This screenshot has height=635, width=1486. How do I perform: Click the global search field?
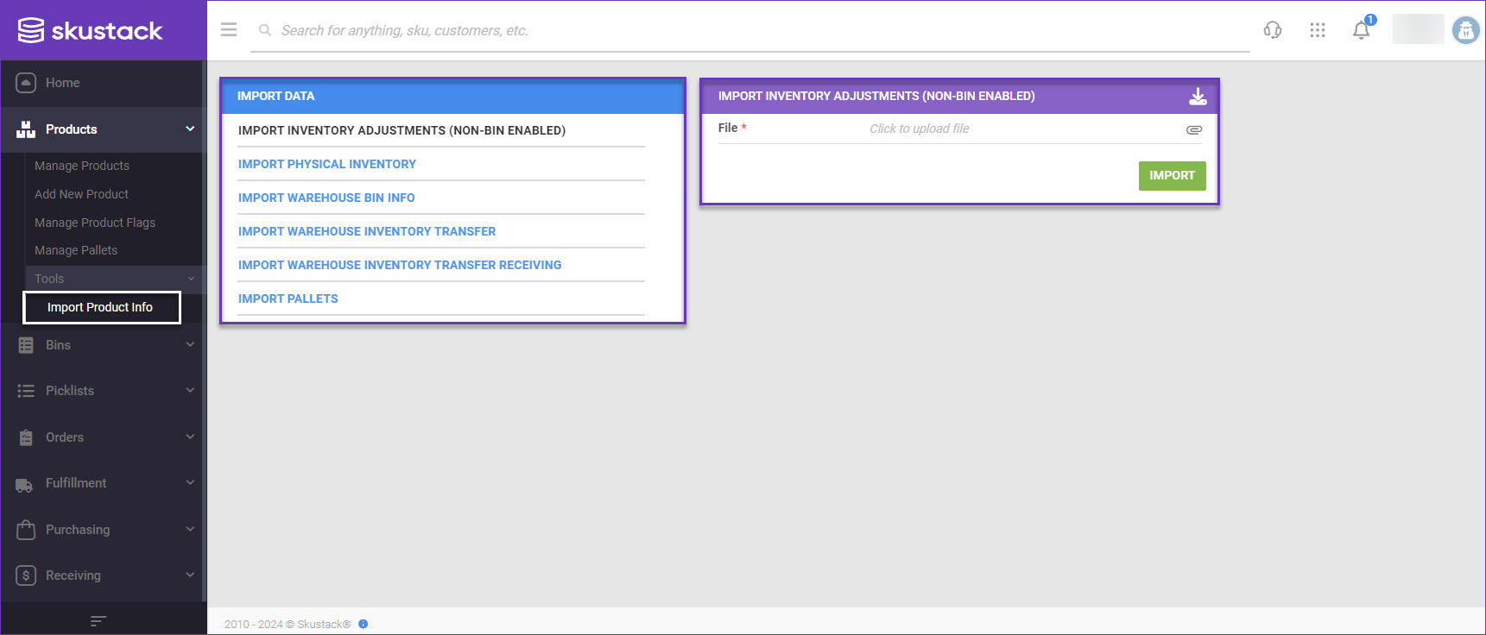click(x=751, y=30)
